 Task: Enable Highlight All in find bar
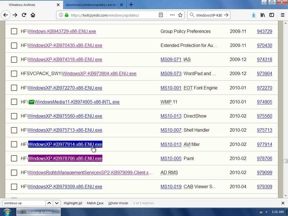(x=73, y=203)
